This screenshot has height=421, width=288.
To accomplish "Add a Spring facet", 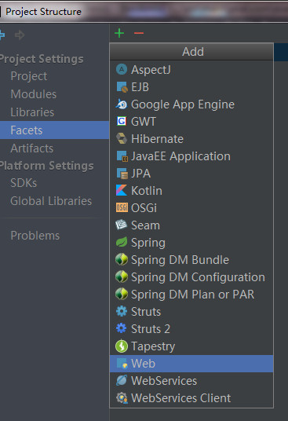I will [x=191, y=243].
